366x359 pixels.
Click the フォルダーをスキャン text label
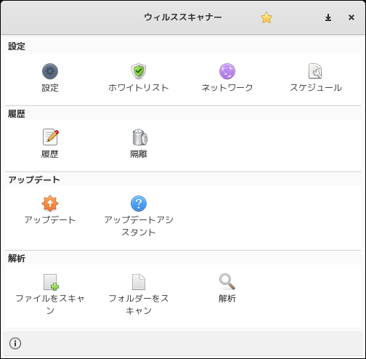[x=139, y=304]
